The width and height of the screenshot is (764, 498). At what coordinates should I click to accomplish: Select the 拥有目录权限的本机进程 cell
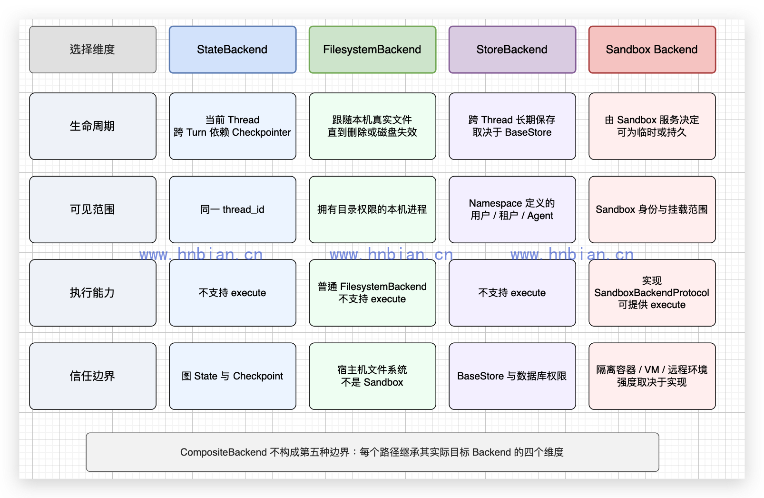[372, 209]
